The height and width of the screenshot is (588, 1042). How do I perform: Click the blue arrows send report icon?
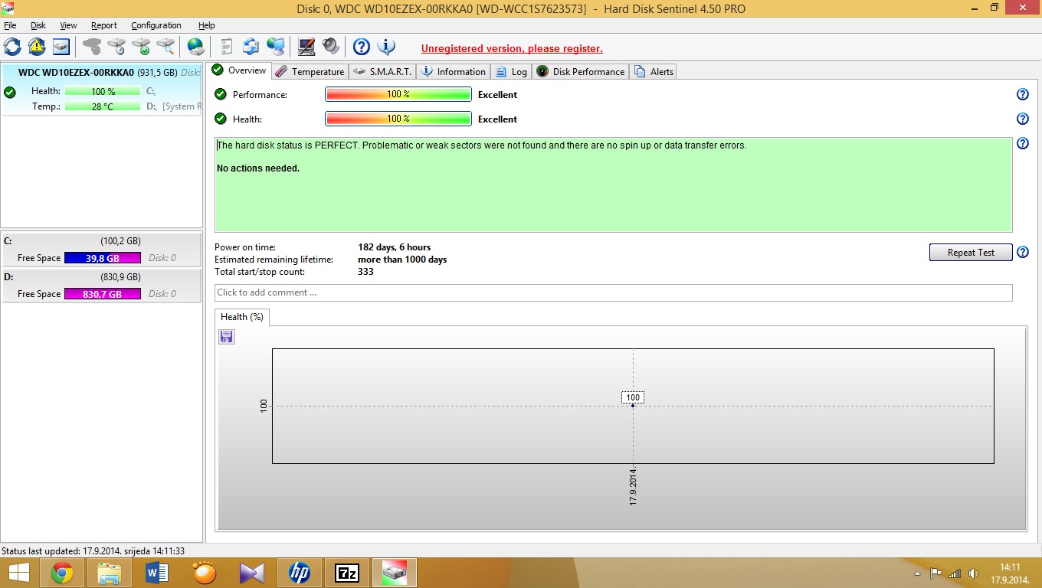tap(251, 47)
